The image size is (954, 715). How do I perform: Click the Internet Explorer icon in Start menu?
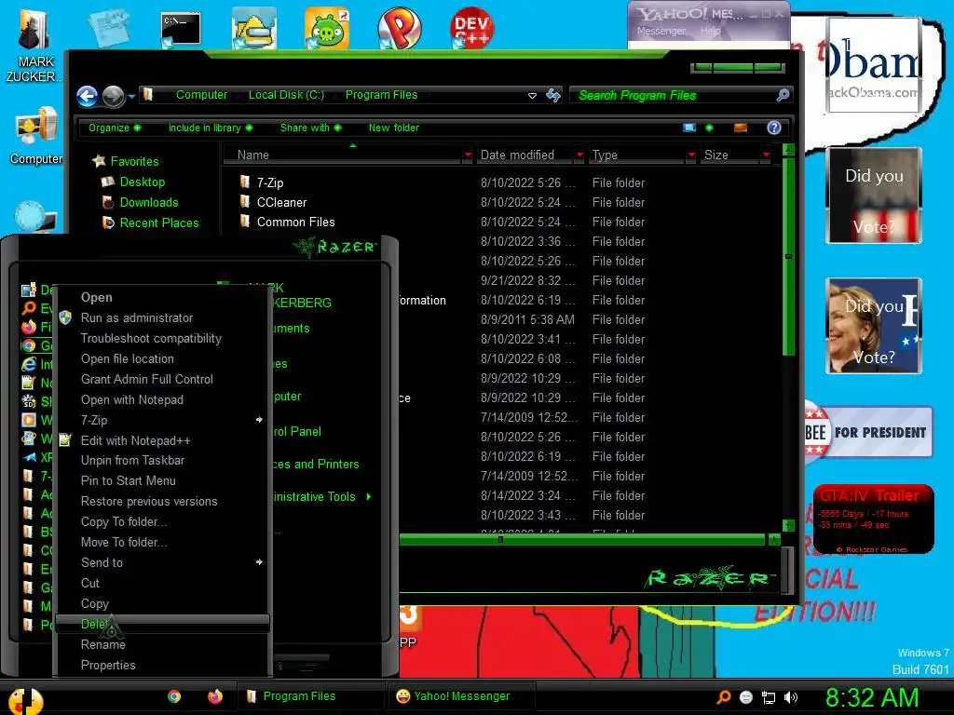pyautogui.click(x=29, y=364)
